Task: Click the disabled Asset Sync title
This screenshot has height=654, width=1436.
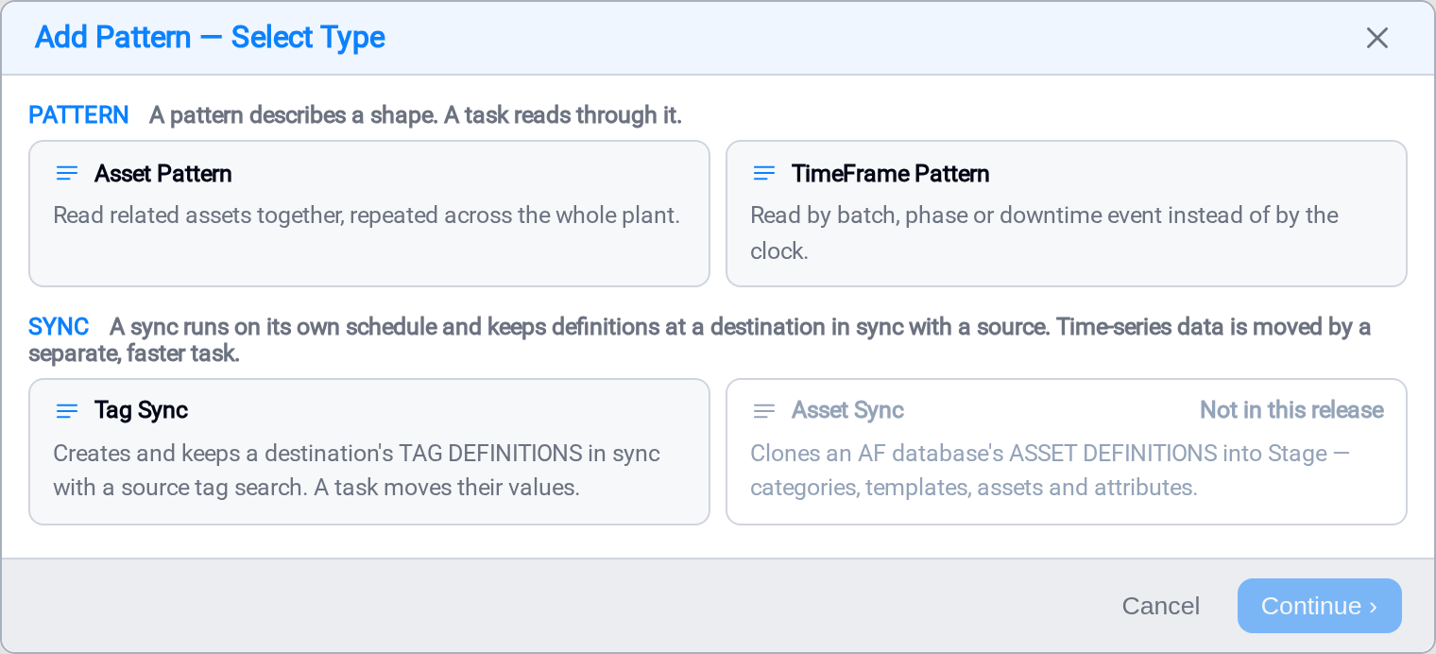Action: click(x=848, y=410)
